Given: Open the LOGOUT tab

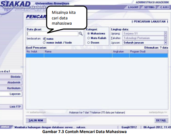Looking at the screenshot, I should pos(133,7).
